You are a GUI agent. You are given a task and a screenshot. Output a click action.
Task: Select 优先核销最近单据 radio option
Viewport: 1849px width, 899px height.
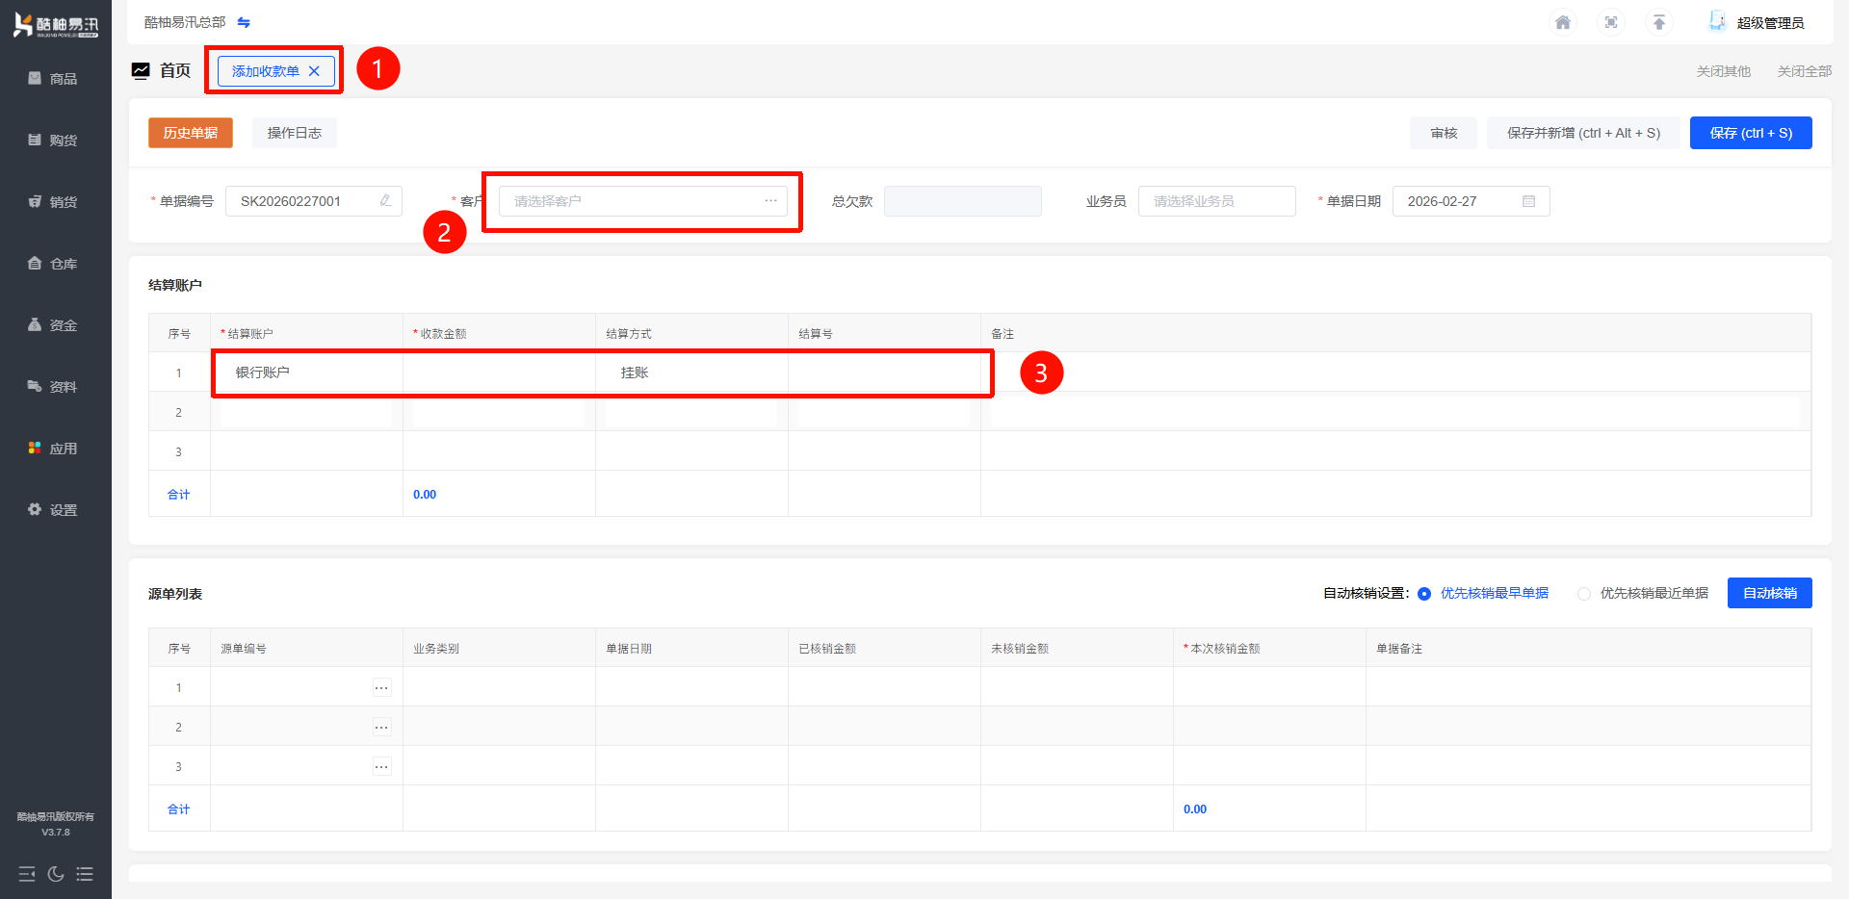(1584, 594)
